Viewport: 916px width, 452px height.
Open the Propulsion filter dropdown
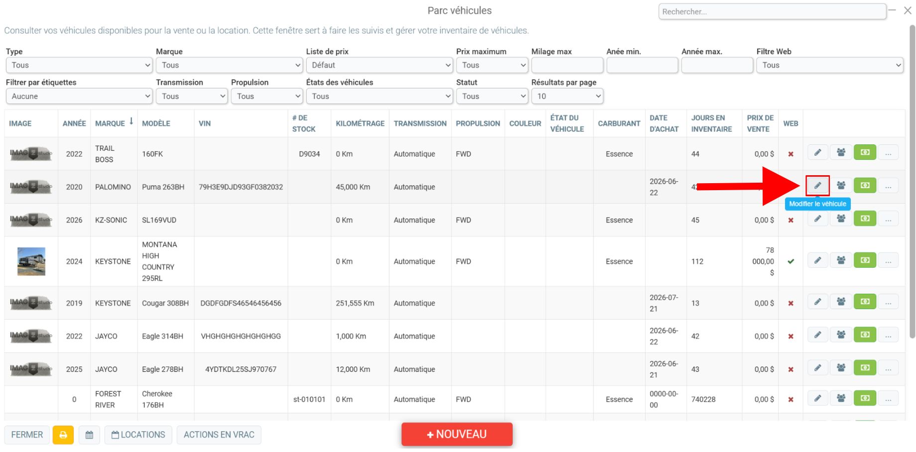click(267, 97)
